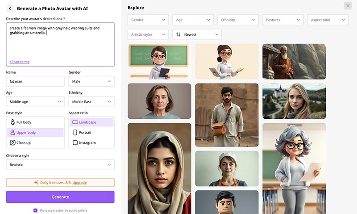Click the Inspire me link
The height and width of the screenshot is (214, 357).
tap(20, 62)
